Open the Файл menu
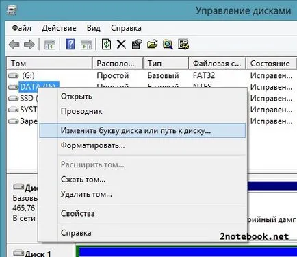This screenshot has height=257, width=297. [x=22, y=28]
